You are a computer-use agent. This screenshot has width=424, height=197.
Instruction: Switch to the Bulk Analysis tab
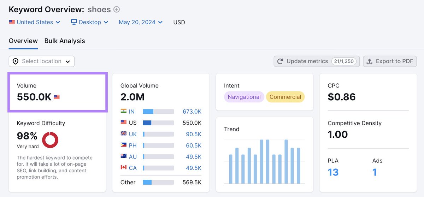(65, 41)
